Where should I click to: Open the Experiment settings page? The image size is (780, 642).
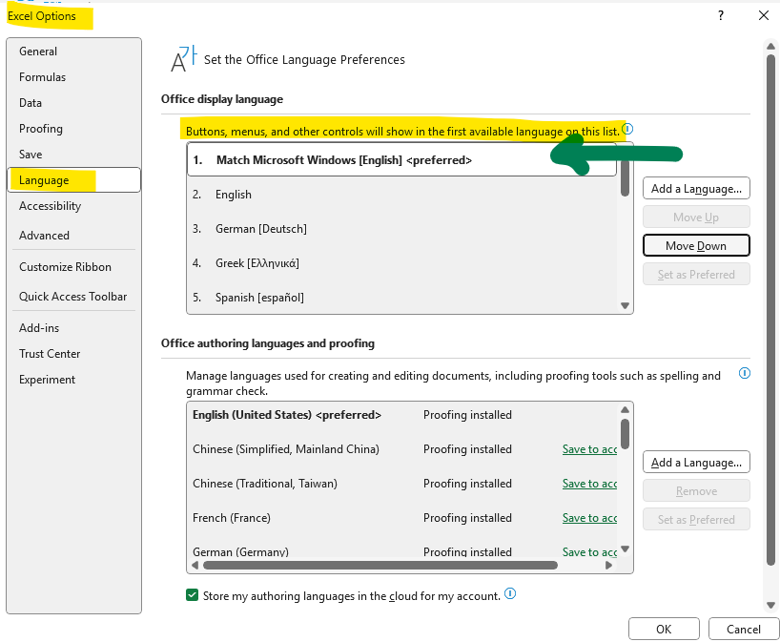(x=47, y=379)
